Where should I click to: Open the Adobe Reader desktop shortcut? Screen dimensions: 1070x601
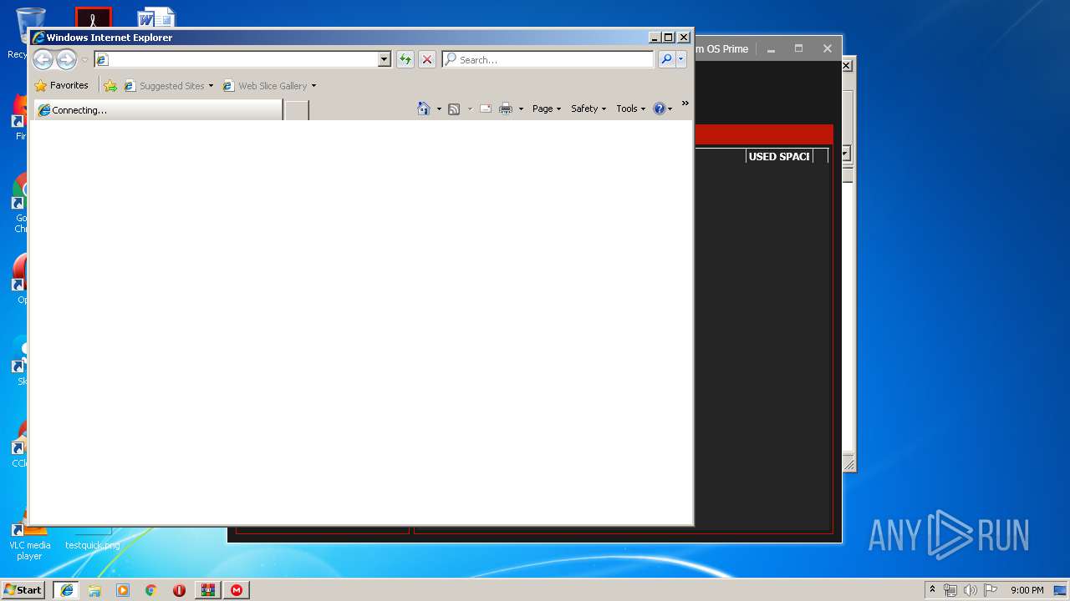tap(93, 18)
